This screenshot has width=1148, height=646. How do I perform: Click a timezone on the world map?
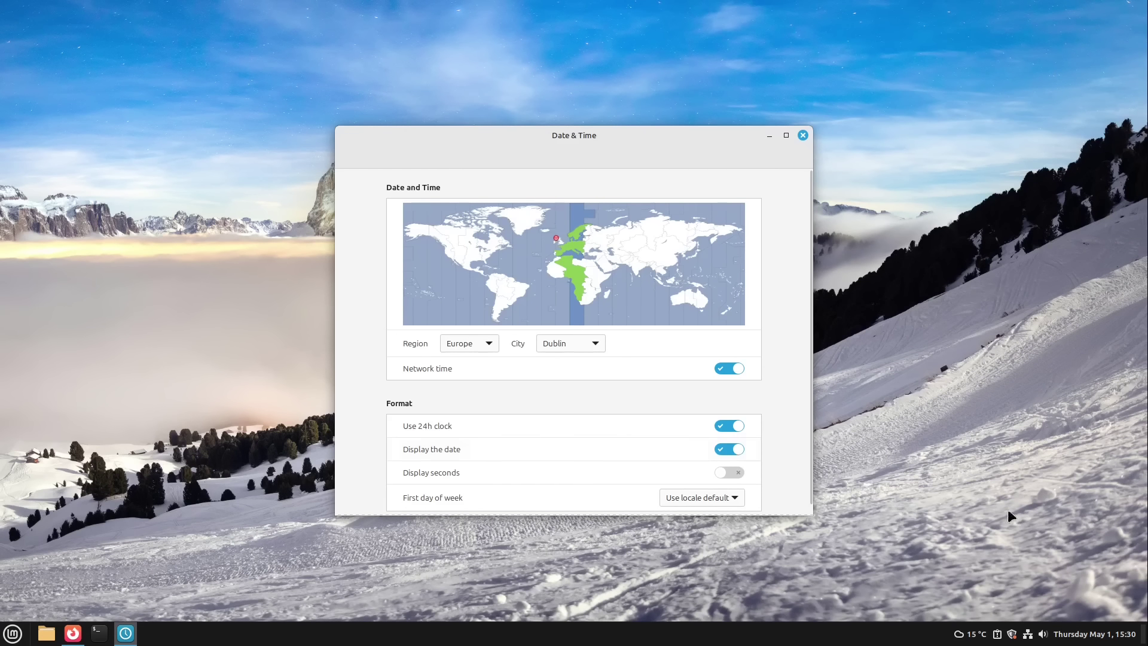[x=573, y=264]
